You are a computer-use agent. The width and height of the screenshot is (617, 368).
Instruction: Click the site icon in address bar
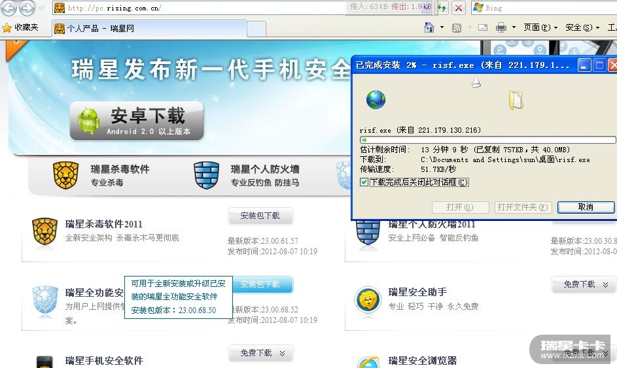60,8
